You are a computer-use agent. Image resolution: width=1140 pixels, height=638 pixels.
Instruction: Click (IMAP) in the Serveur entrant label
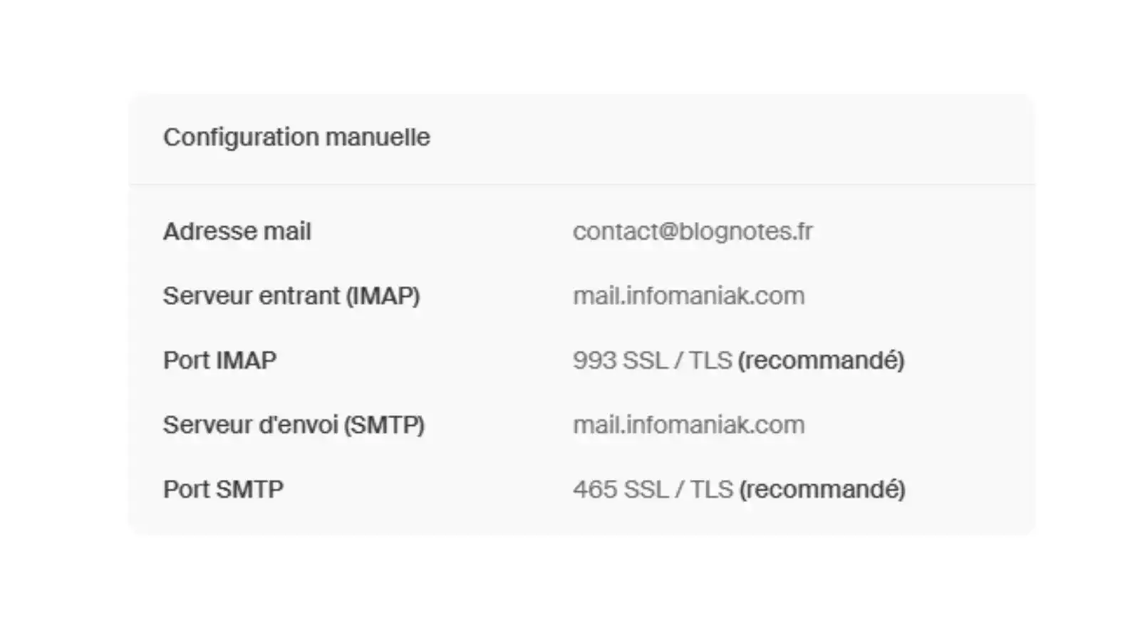383,296
